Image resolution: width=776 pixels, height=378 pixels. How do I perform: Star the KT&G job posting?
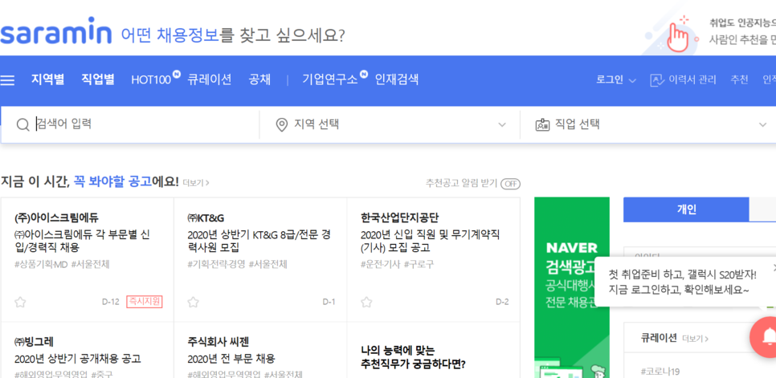[193, 302]
